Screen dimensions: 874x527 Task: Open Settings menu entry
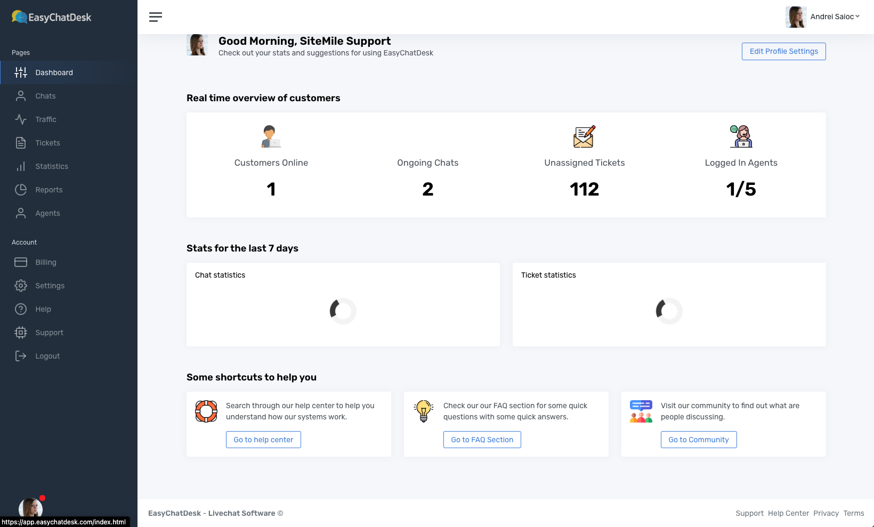(x=69, y=286)
